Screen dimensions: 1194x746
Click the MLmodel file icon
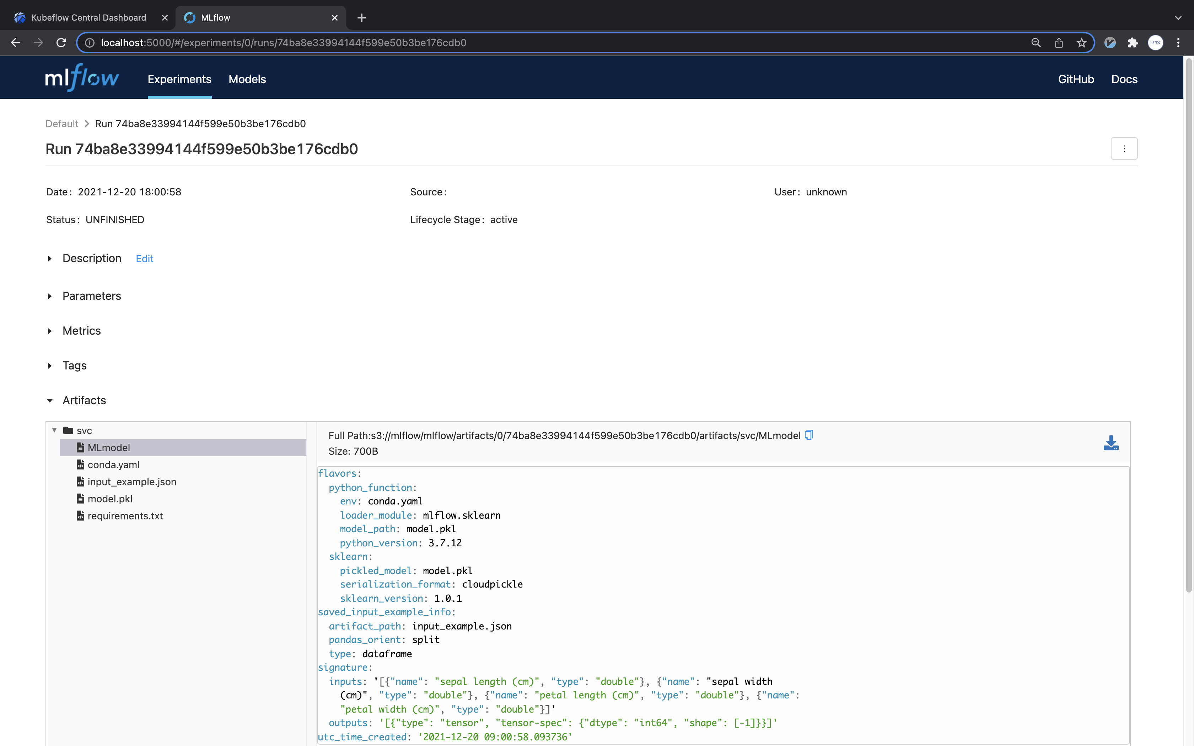point(80,448)
